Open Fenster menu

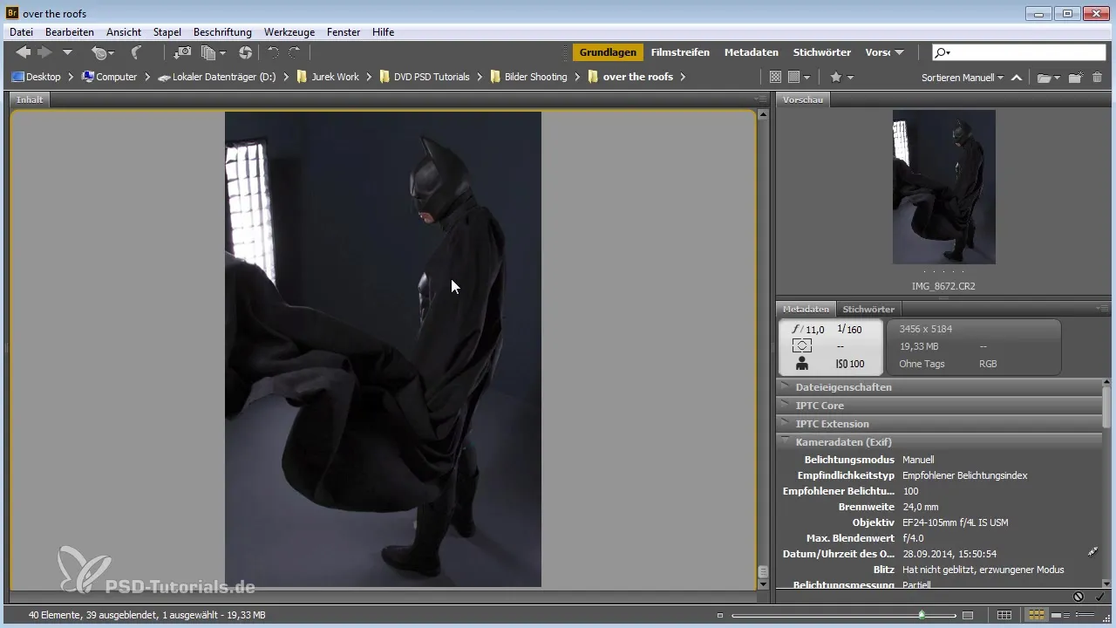coord(344,31)
